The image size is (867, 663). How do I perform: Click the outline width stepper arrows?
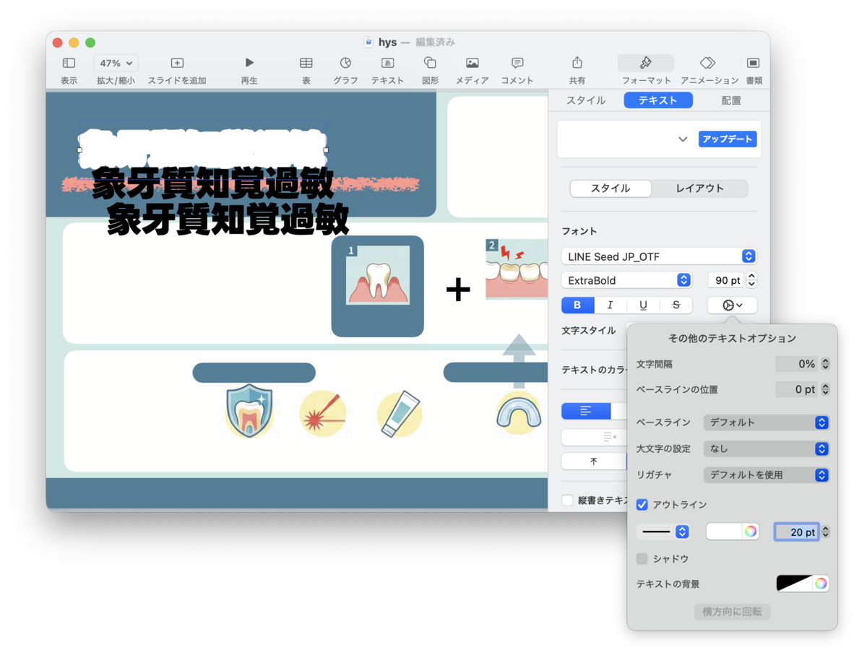[x=826, y=532]
